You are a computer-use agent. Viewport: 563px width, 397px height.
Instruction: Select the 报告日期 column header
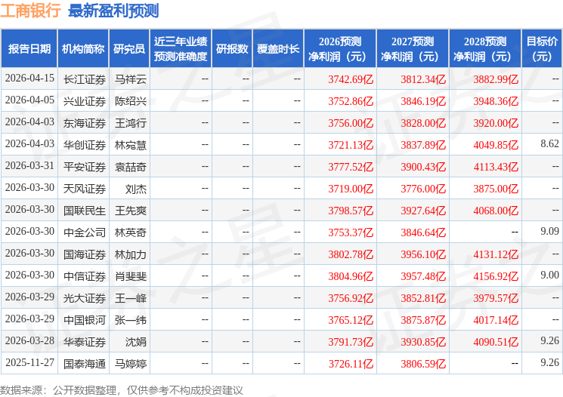pyautogui.click(x=29, y=49)
